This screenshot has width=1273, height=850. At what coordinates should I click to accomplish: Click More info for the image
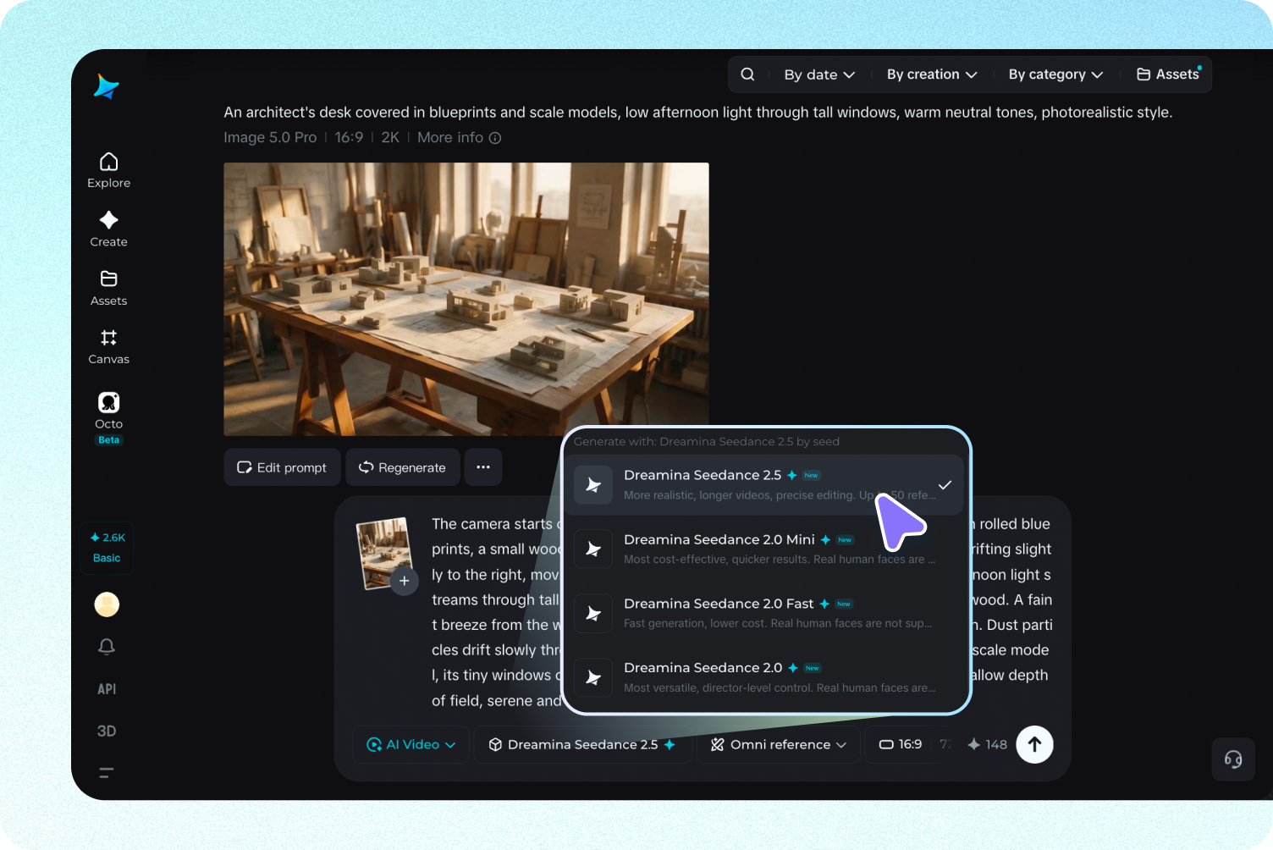click(x=459, y=137)
